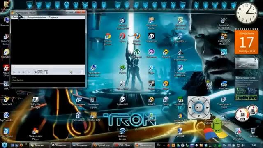Image resolution: width=263 pixels, height=148 pixels.
Task: Open the TeamSpeak 3 Client shortcut
Action: (224, 102)
